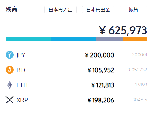This screenshot has width=154, height=114.
Task: Click the gray-purple ETH bar segment
Action: pos(109,39)
